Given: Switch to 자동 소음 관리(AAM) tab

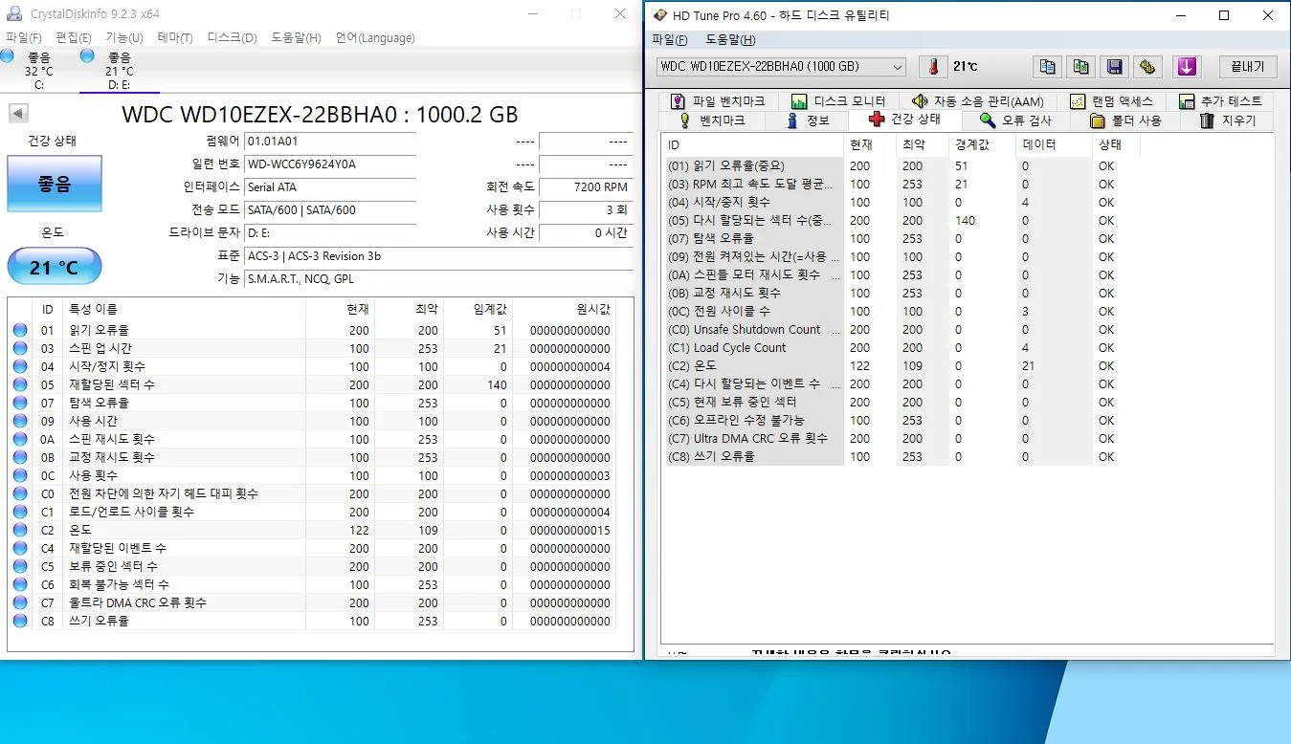Looking at the screenshot, I should point(977,101).
